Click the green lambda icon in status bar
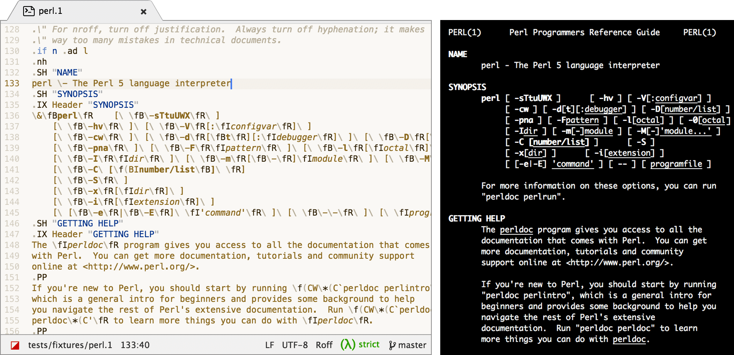 347,345
